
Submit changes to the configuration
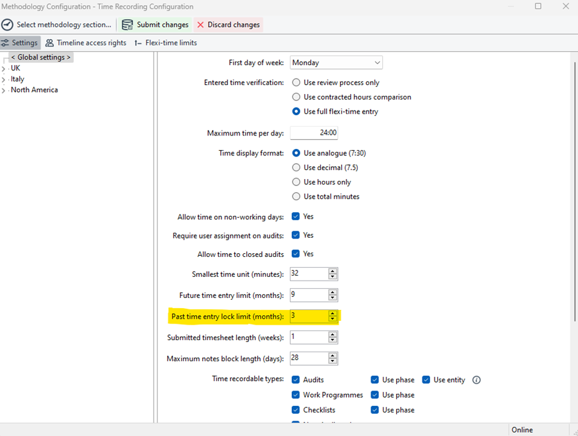155,25
